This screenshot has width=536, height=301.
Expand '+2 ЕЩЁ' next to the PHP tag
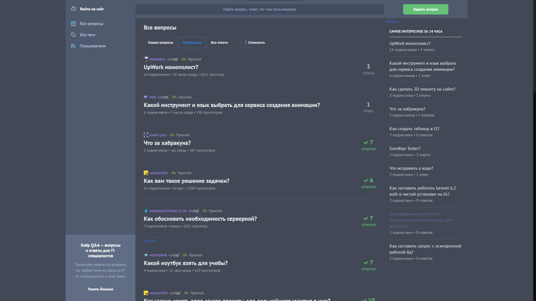click(x=163, y=97)
